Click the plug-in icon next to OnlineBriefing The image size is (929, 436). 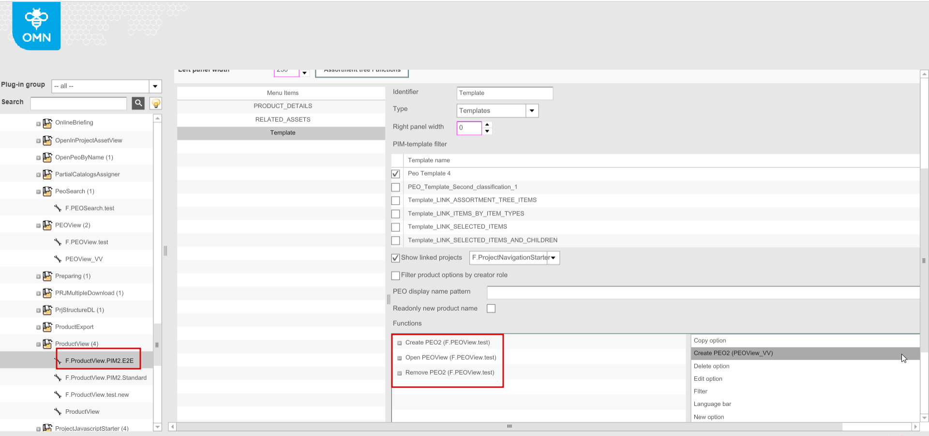[47, 123]
